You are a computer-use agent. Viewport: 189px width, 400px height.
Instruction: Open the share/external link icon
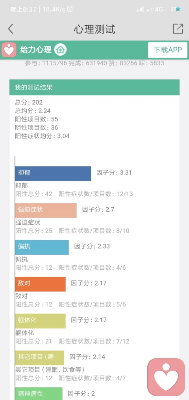[178, 28]
